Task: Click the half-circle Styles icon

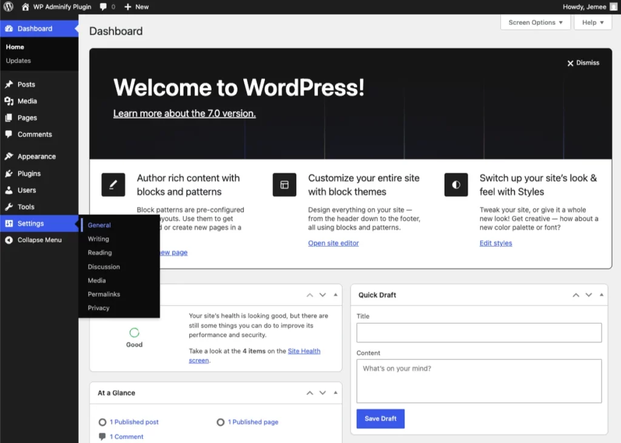Action: (456, 184)
